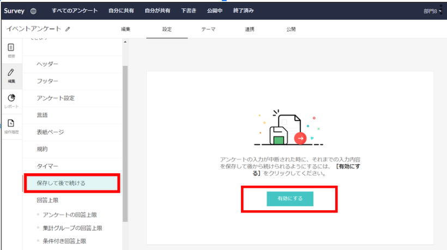The image size is (447, 250).
Task: Click the Survey logo
Action: coord(15,11)
